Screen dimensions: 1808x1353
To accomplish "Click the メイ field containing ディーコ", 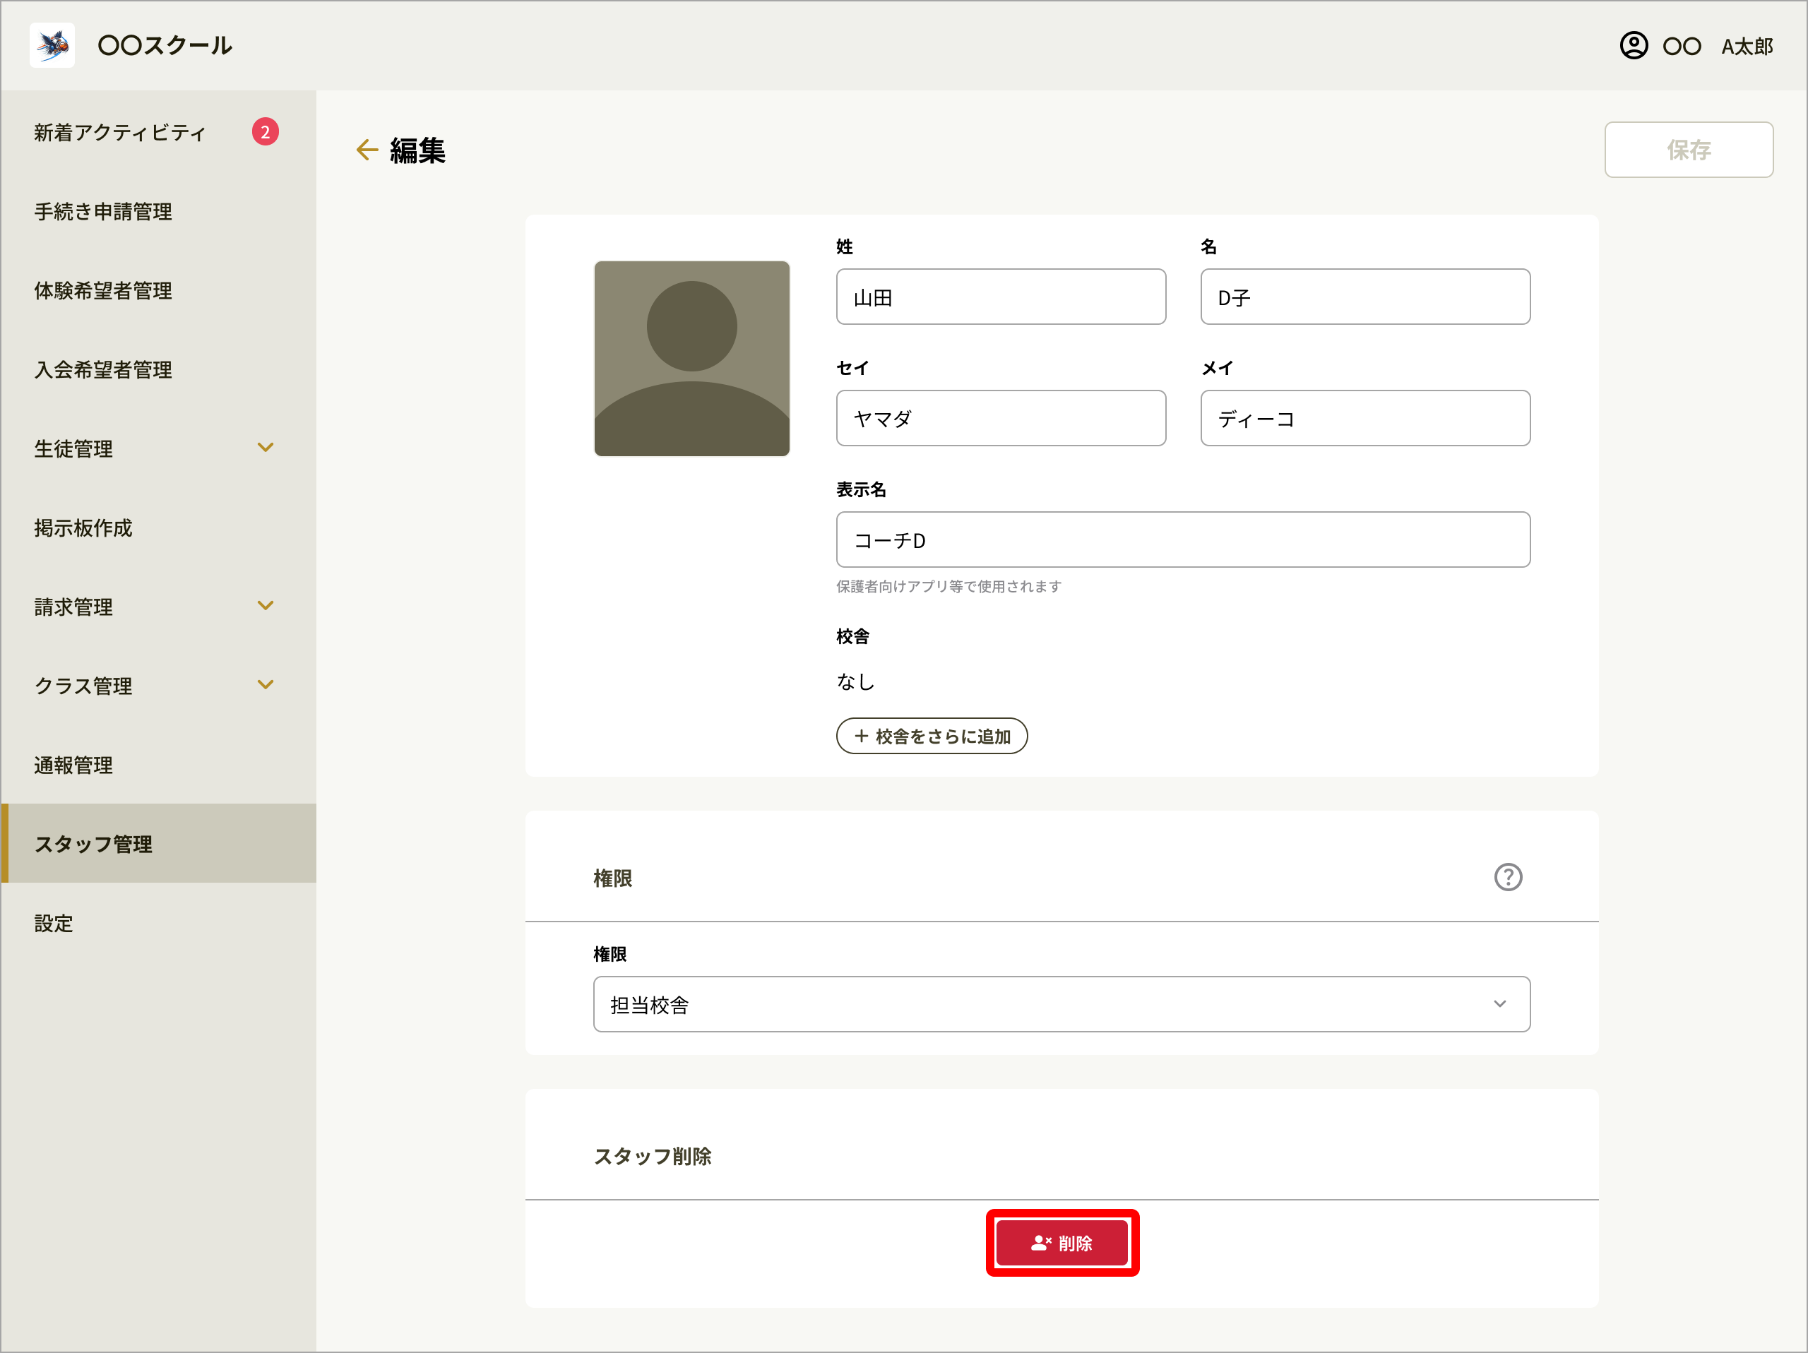I will point(1365,417).
